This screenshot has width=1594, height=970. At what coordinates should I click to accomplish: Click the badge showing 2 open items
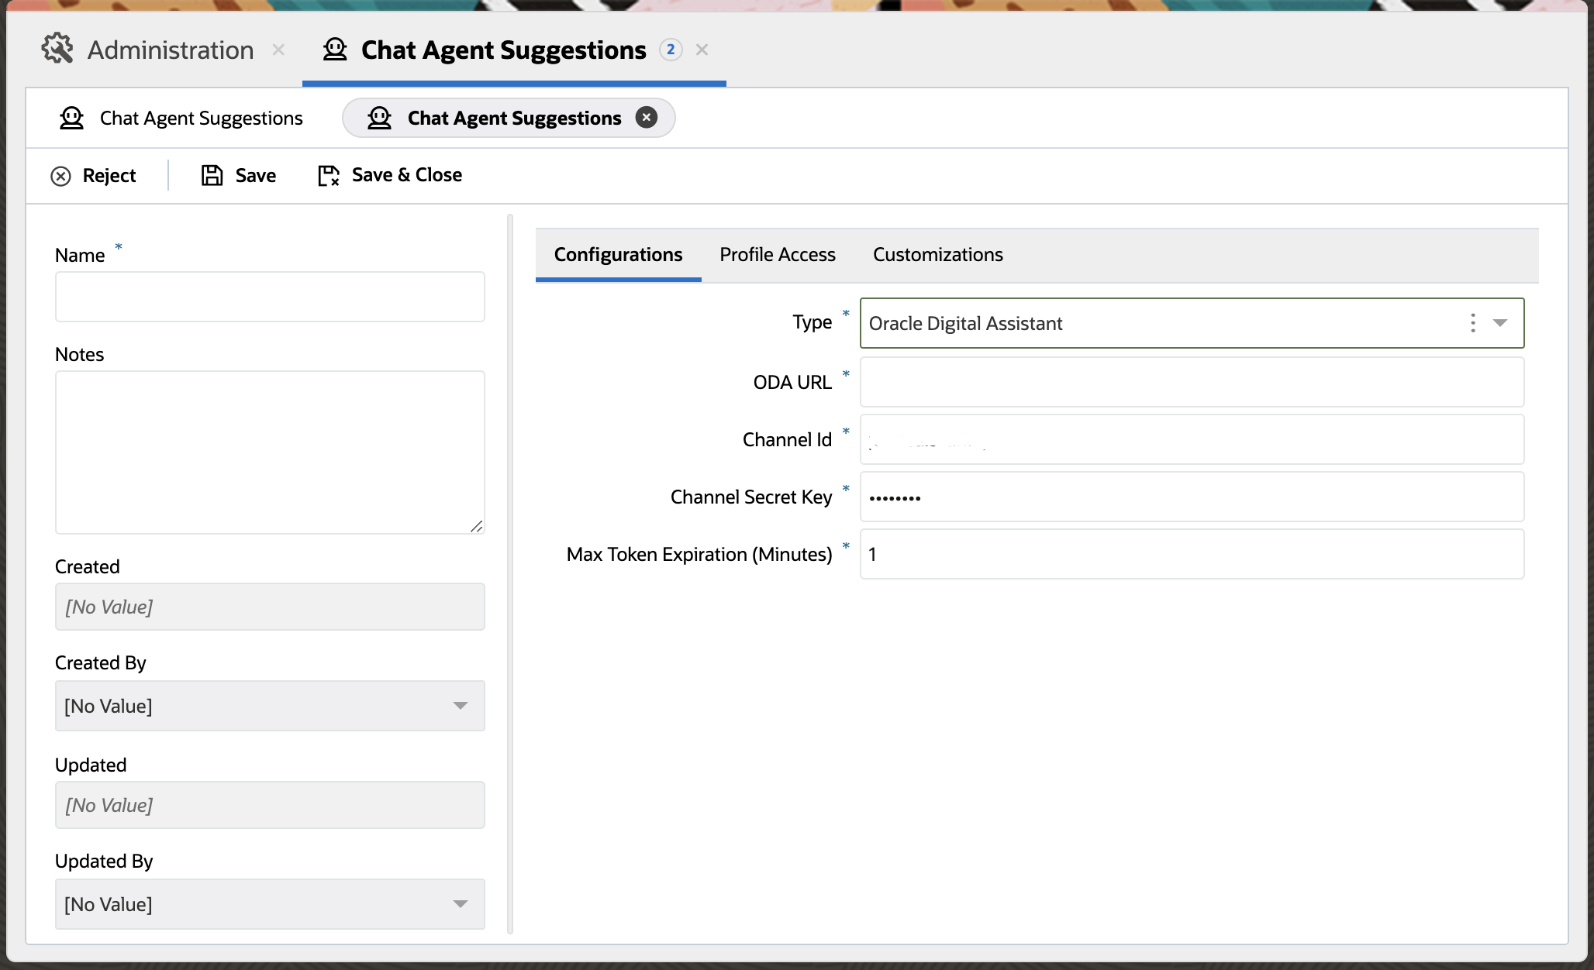tap(671, 50)
